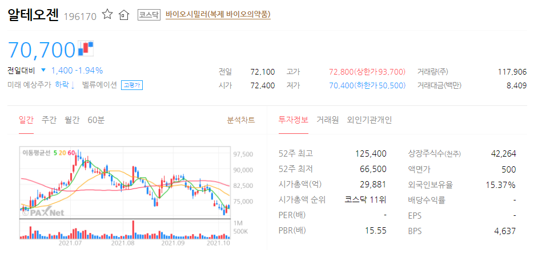Click the PBR(배) value 15.55
This screenshot has width=534, height=258.
tap(376, 231)
